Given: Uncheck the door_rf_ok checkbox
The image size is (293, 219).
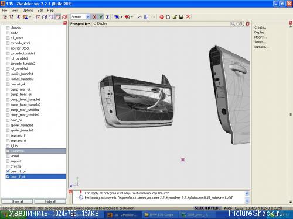Looking at the screenshot, I should pos(8,172).
